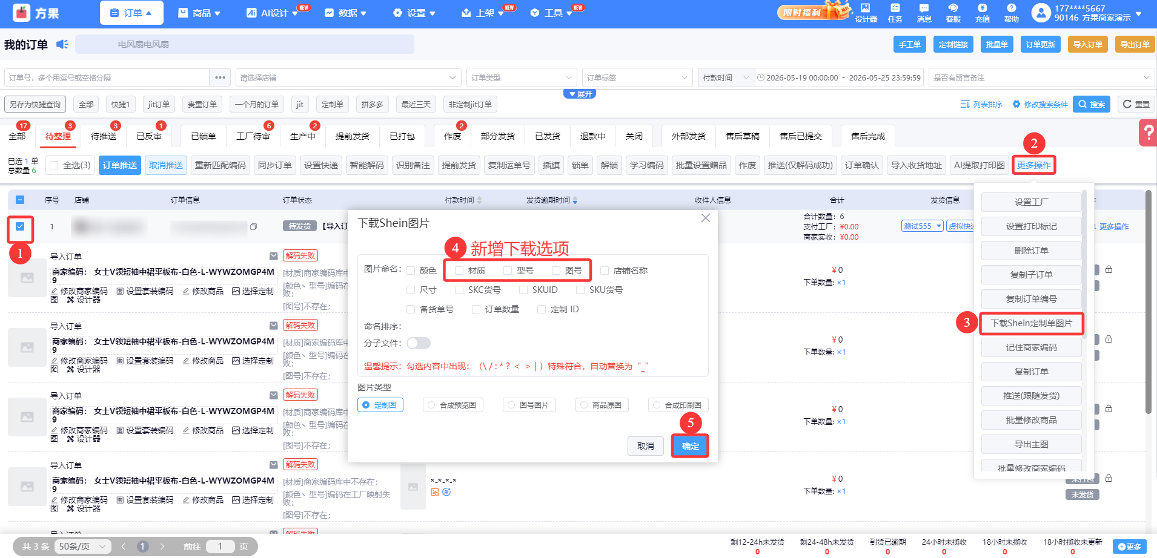Check the 型号 naming checkbox
Image resolution: width=1157 pixels, height=558 pixels.
[508, 271]
